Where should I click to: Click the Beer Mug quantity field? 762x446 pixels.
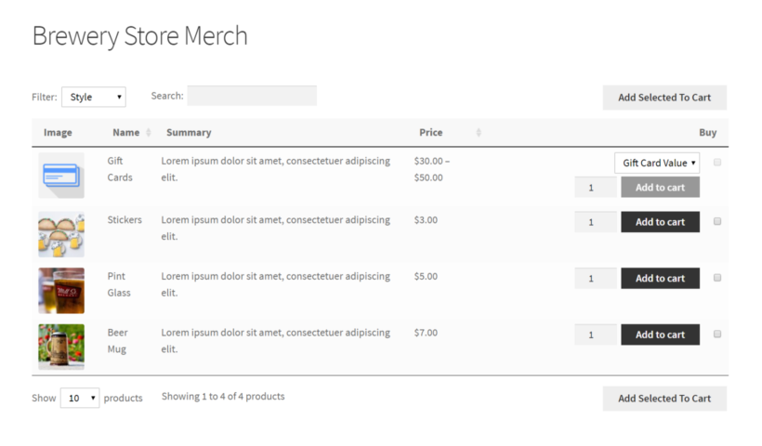click(x=596, y=334)
